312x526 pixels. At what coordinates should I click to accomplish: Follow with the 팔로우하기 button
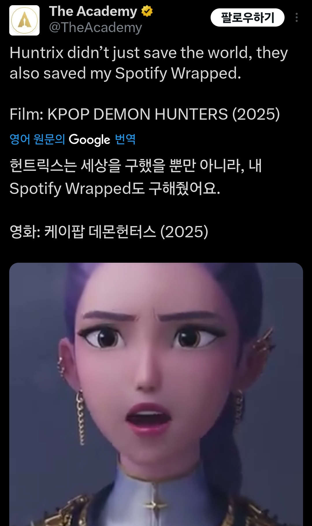(248, 17)
